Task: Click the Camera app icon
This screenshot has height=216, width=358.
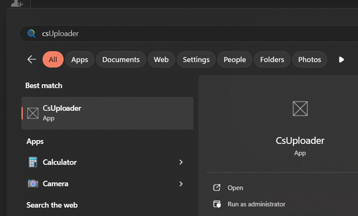Action: 33,184
